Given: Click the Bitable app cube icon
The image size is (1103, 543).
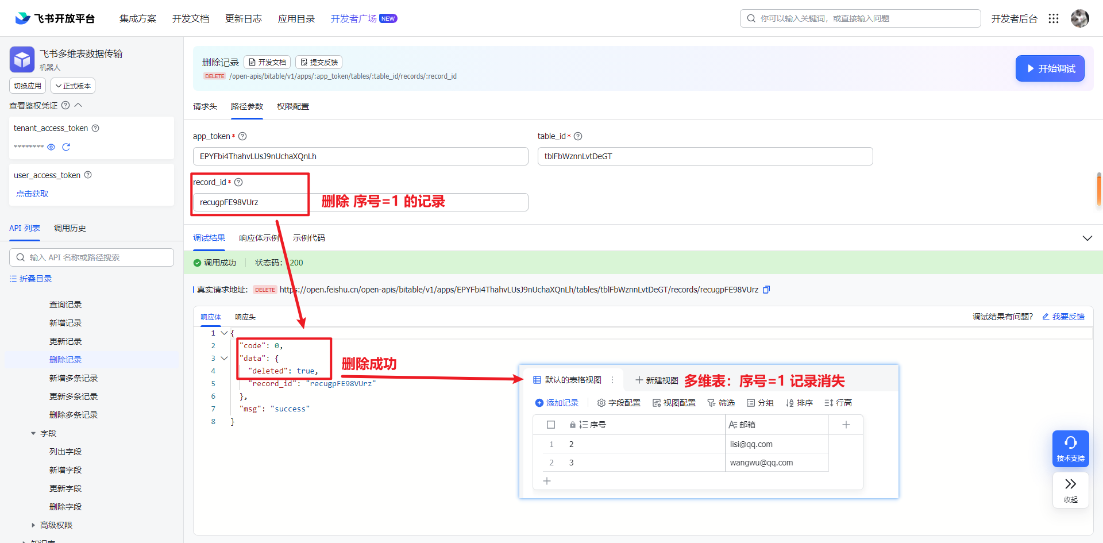Looking at the screenshot, I should [22, 59].
